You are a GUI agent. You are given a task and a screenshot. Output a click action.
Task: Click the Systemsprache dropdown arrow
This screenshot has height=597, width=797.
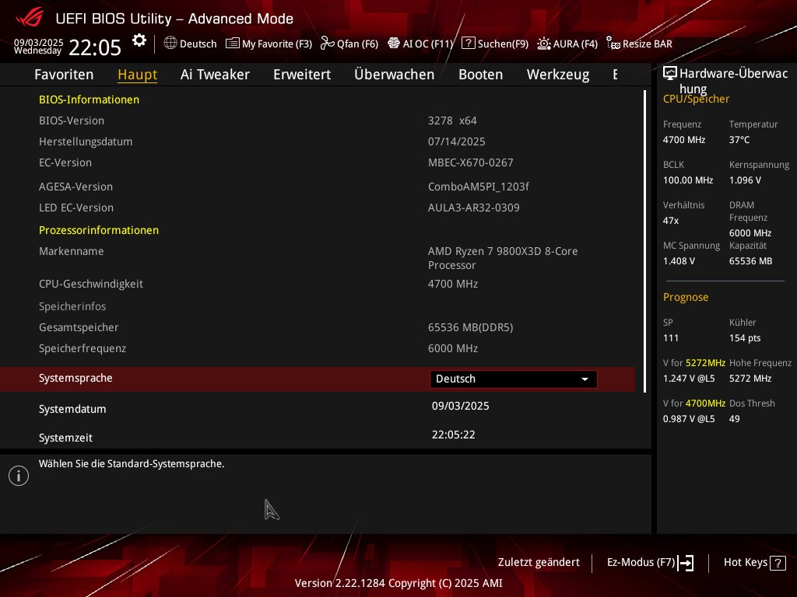click(585, 379)
